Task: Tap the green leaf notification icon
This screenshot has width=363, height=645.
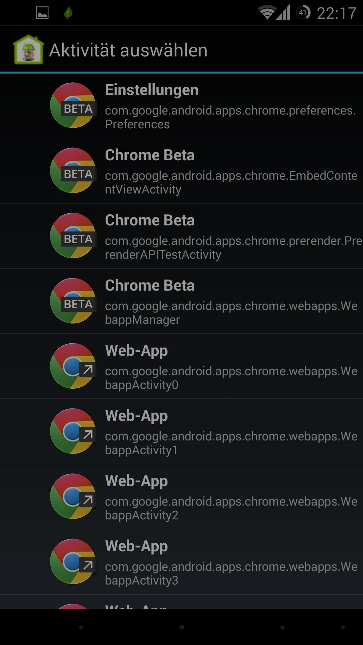Action: click(68, 13)
